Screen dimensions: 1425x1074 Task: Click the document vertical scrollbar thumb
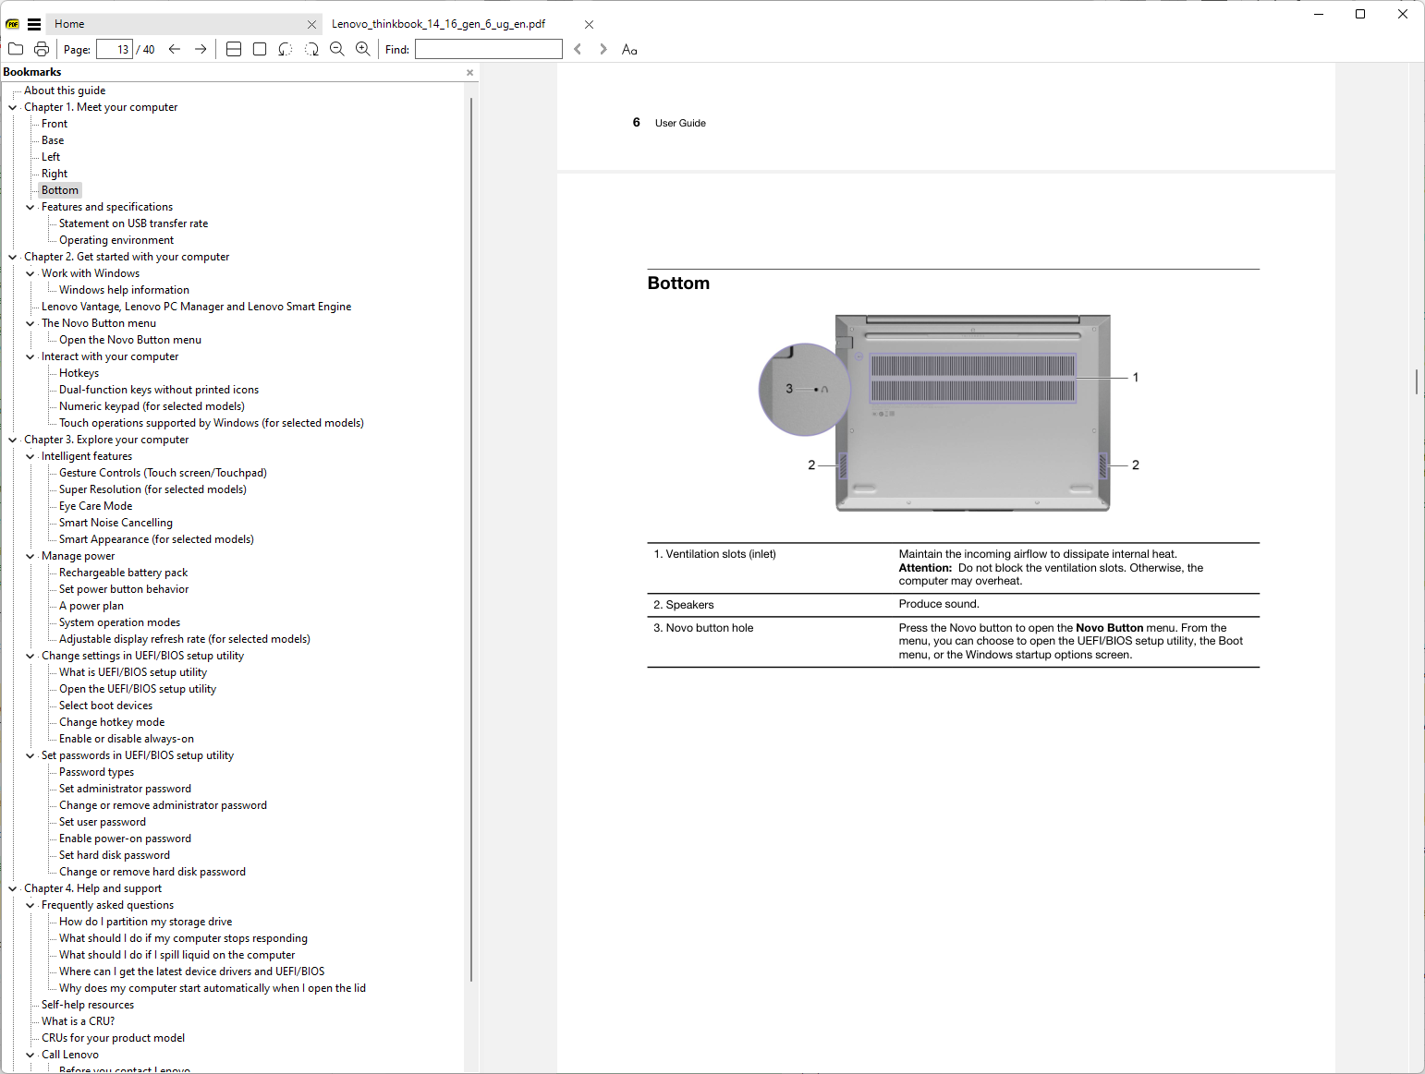(1417, 381)
